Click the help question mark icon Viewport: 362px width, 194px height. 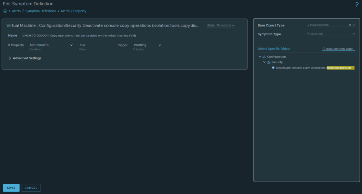click(x=357, y=5)
